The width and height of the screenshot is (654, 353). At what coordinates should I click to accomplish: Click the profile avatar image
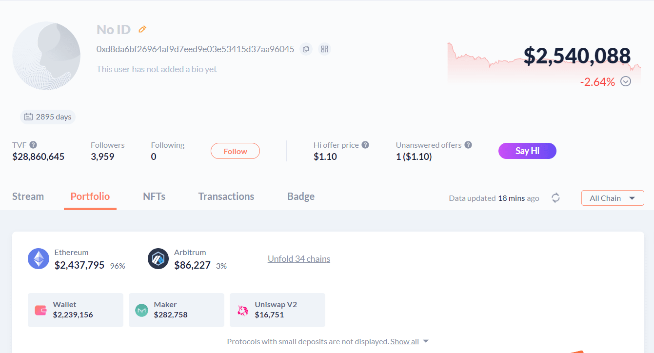coord(47,56)
